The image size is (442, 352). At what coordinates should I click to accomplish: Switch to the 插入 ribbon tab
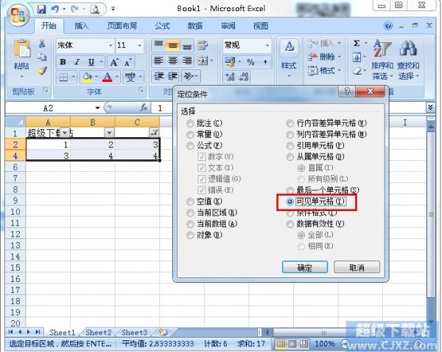pos(82,26)
